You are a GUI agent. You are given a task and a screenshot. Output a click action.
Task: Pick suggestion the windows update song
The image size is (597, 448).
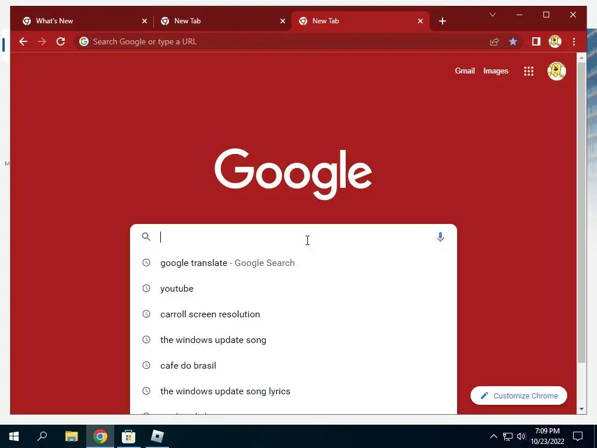pos(293,340)
